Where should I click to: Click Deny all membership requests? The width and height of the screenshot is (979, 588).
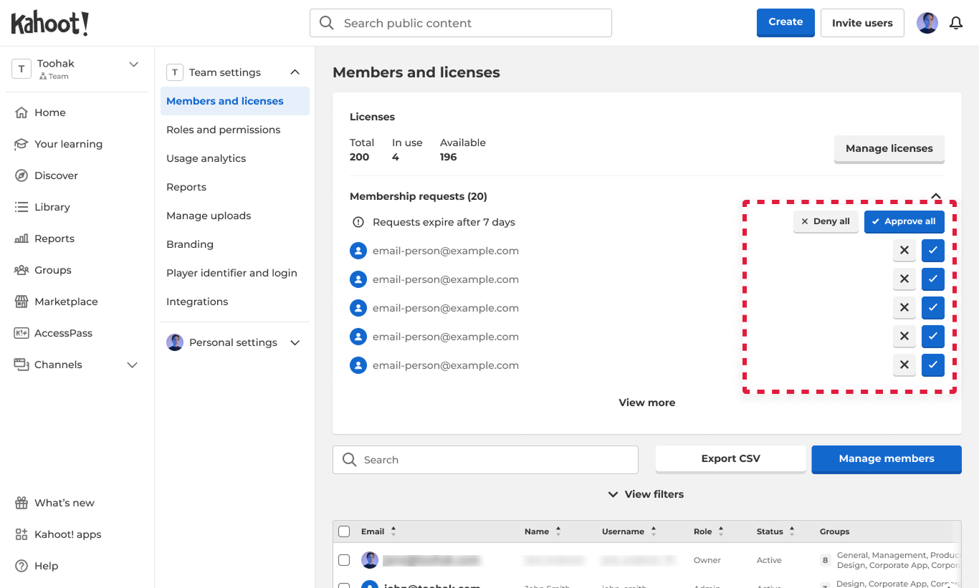click(x=826, y=221)
